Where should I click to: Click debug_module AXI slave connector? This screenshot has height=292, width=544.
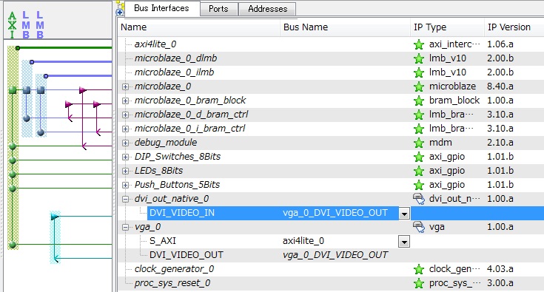point(13,146)
